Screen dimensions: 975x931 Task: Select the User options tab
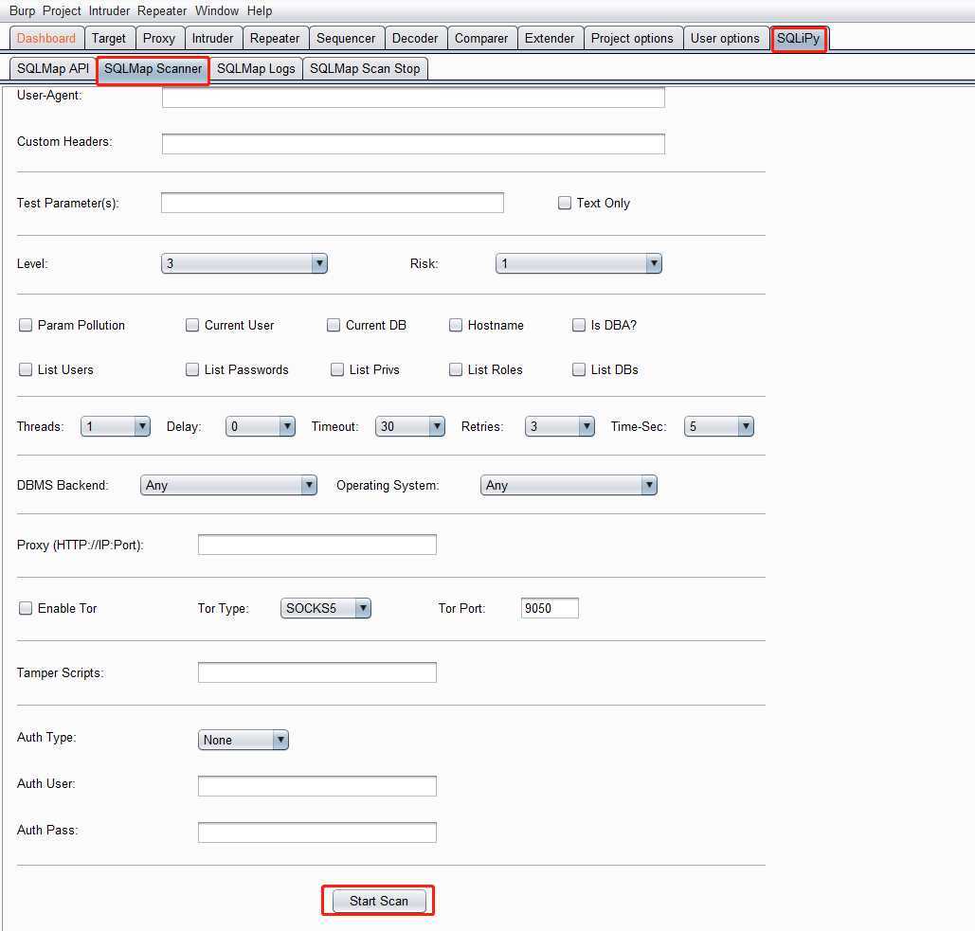click(725, 39)
